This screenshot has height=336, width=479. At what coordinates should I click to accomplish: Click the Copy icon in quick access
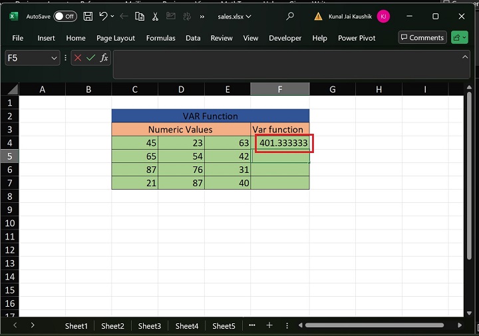[x=140, y=16]
